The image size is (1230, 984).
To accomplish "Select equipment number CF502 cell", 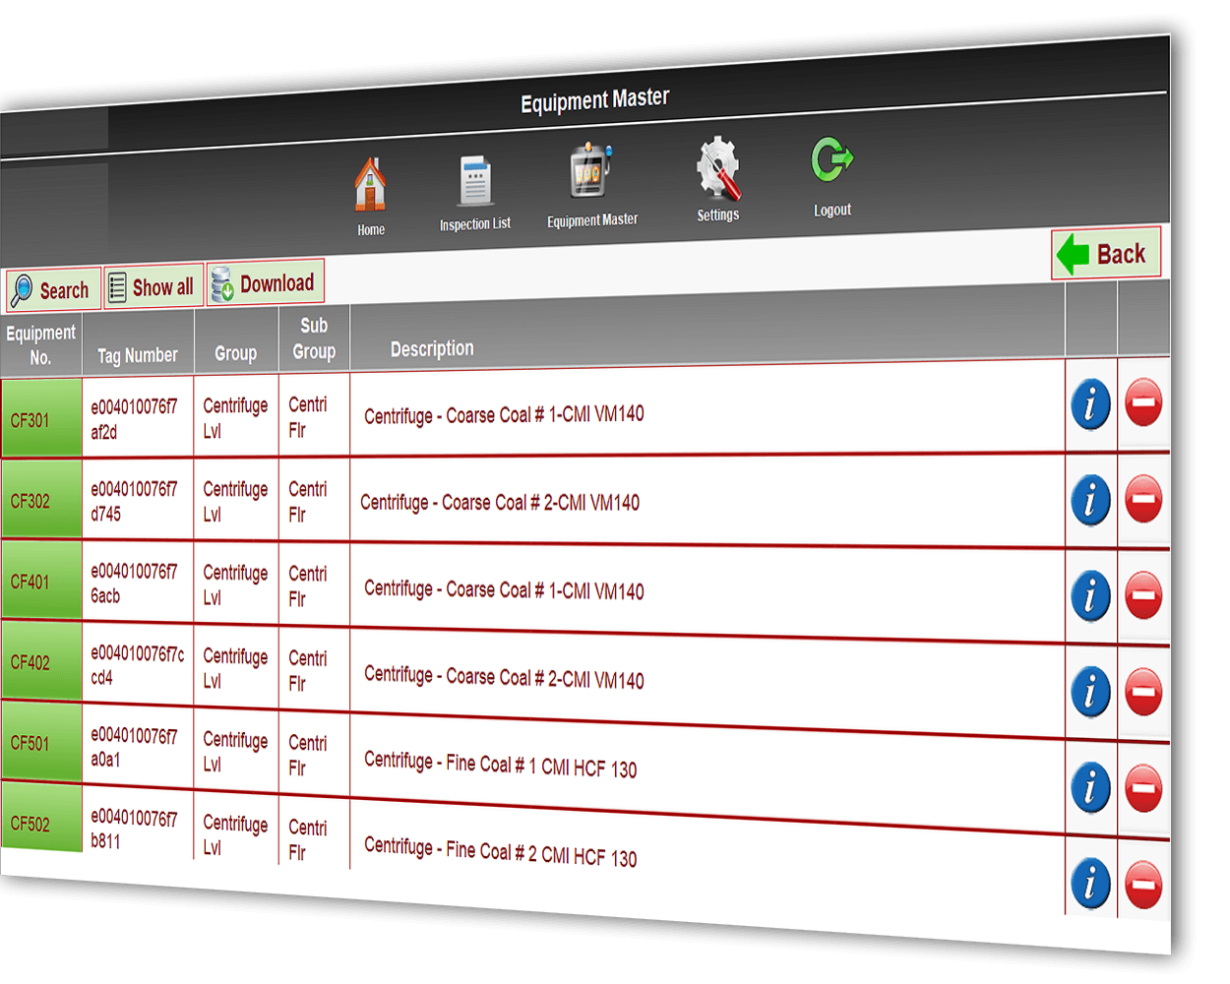I will point(41,819).
